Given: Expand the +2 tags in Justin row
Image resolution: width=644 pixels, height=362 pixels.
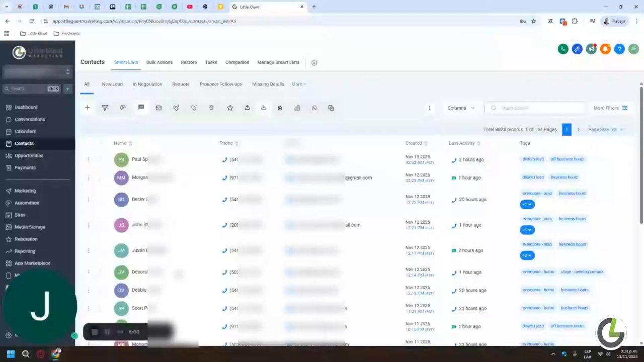Looking at the screenshot, I should [527, 255].
